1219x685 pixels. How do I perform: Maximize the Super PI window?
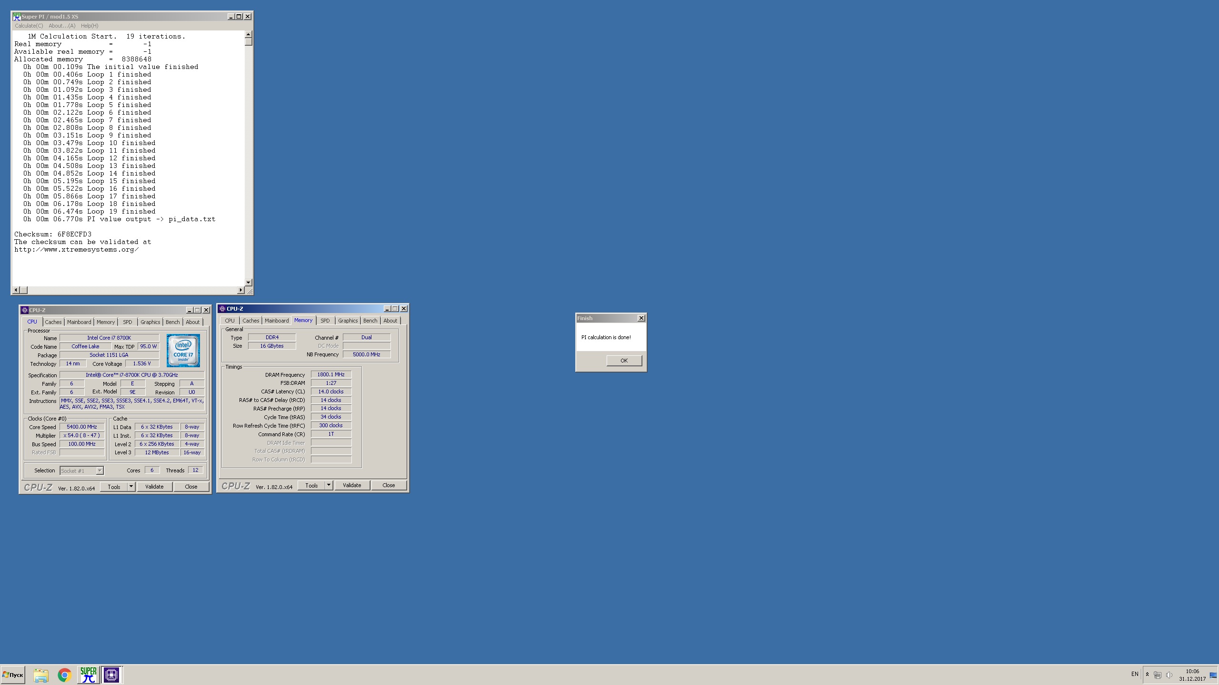[x=239, y=17]
